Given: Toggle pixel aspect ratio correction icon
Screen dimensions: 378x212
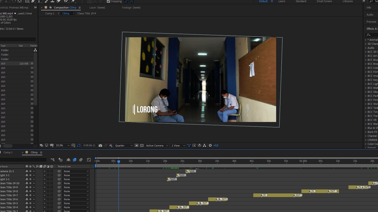Looking at the screenshot, I should point(189,145).
